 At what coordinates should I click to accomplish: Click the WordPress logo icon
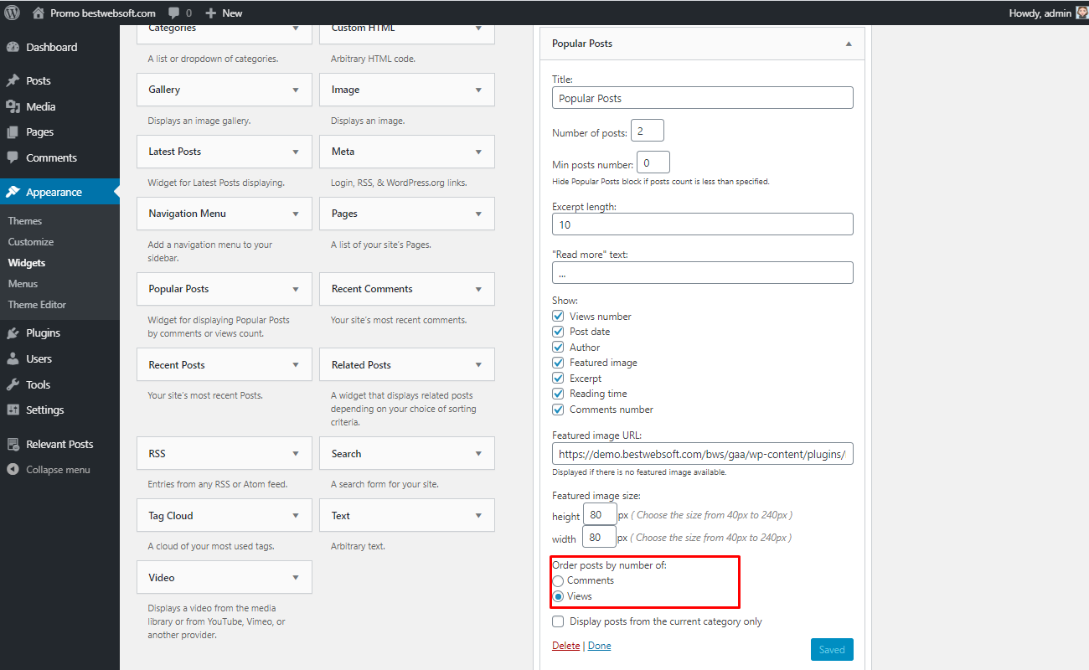click(13, 13)
